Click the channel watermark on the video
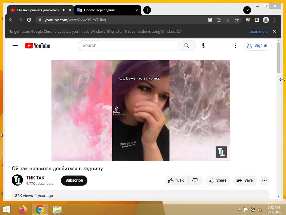Screen dimensions: 286x215 (x=221, y=152)
